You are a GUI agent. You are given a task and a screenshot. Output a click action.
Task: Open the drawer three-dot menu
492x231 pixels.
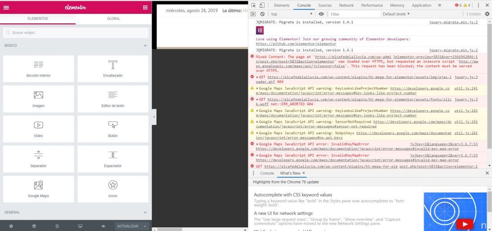(x=254, y=173)
